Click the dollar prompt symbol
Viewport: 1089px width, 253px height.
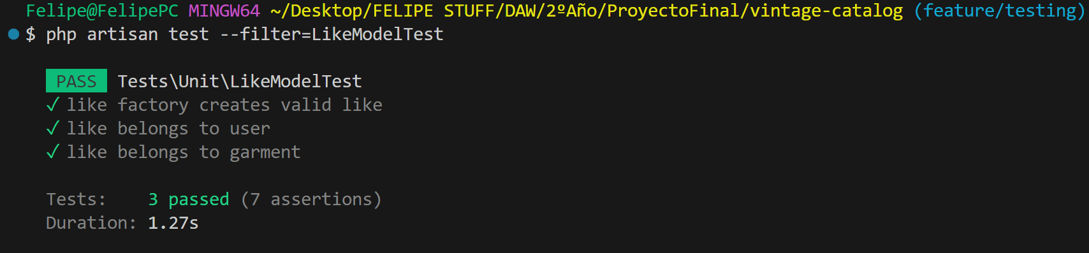pyautogui.click(x=31, y=34)
